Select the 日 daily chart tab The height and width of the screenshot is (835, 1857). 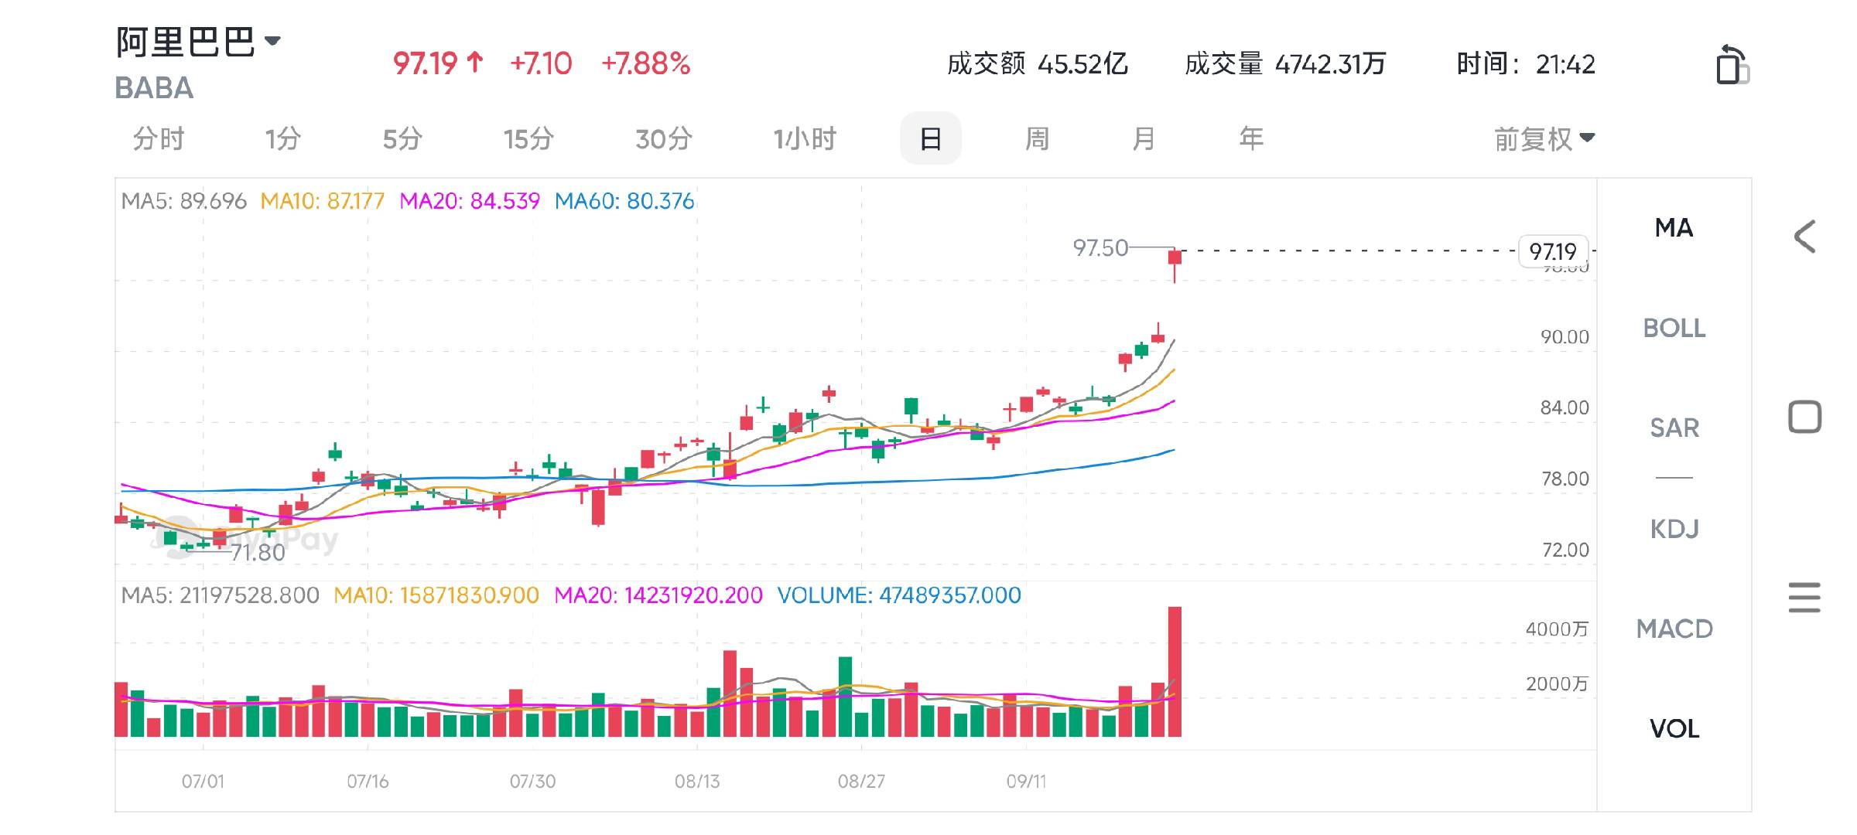pyautogui.click(x=931, y=138)
